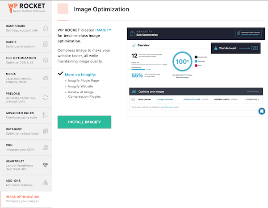Toggle the Media Library checkbox
The height and width of the screenshot is (208, 268).
[x=133, y=100]
